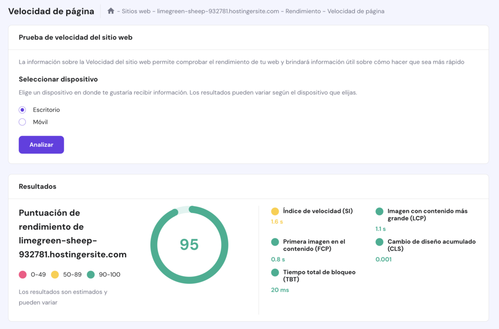Image resolution: width=499 pixels, height=329 pixels.
Task: Click the LCP metric indicator dot
Action: 381,212
